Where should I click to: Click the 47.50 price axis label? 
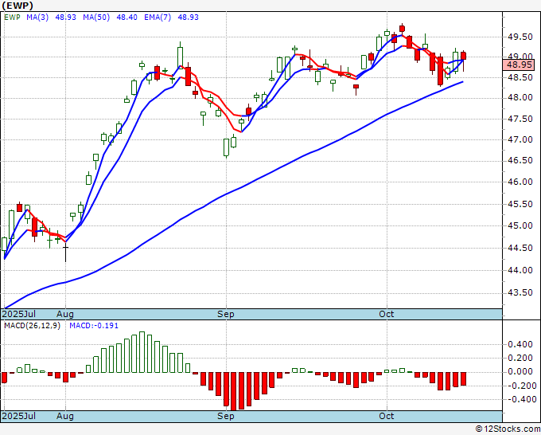click(520, 120)
